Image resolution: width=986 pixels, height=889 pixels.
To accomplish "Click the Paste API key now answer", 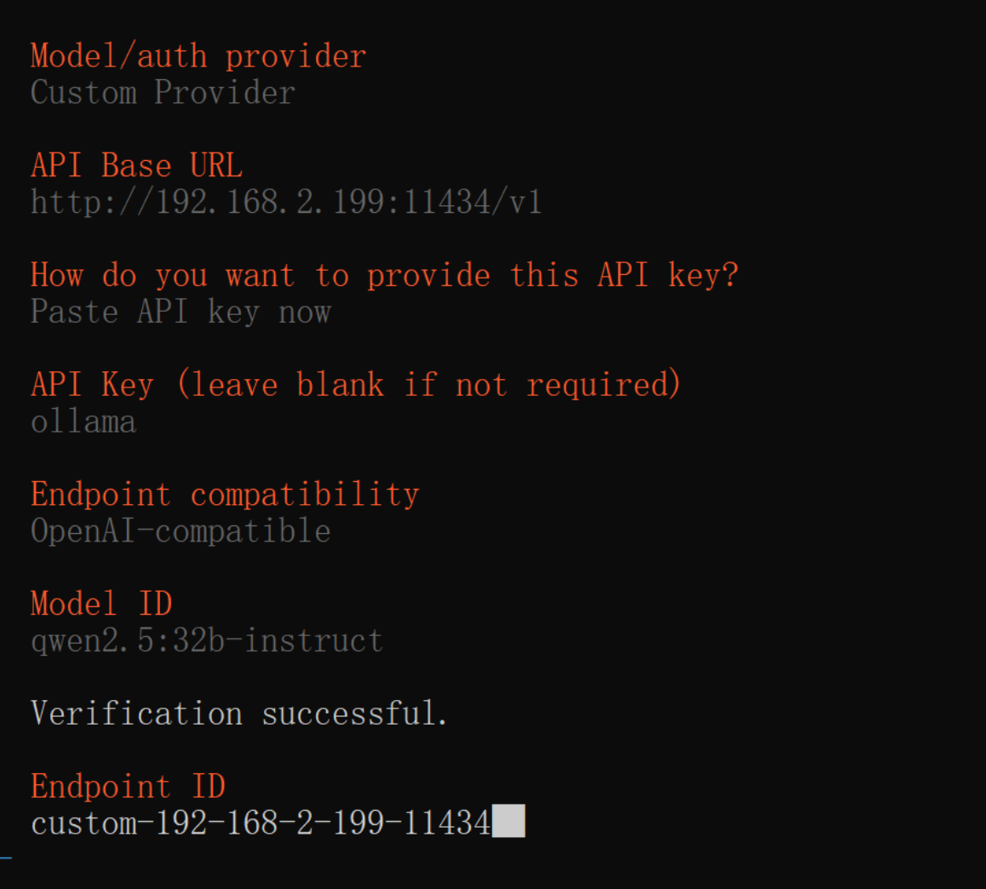I will pos(181,312).
